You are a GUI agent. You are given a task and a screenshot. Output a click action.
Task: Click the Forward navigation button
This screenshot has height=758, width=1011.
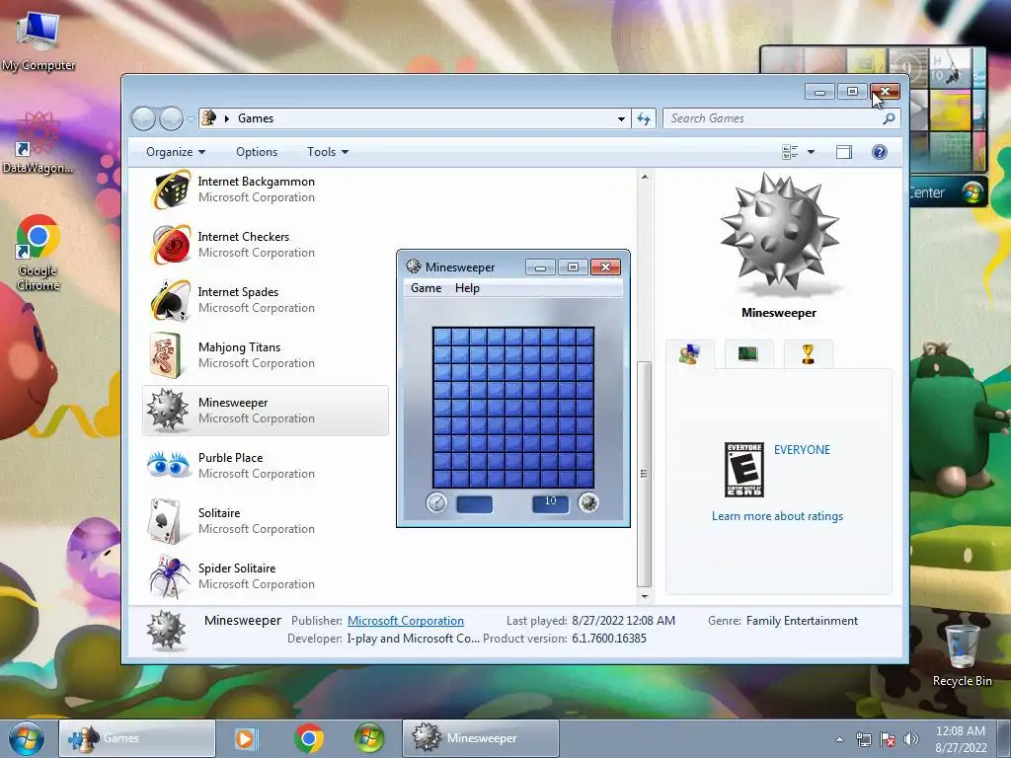click(171, 118)
